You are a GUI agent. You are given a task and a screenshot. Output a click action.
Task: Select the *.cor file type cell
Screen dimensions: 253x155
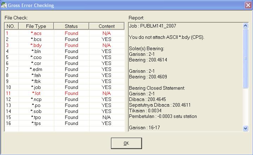click(x=36, y=63)
